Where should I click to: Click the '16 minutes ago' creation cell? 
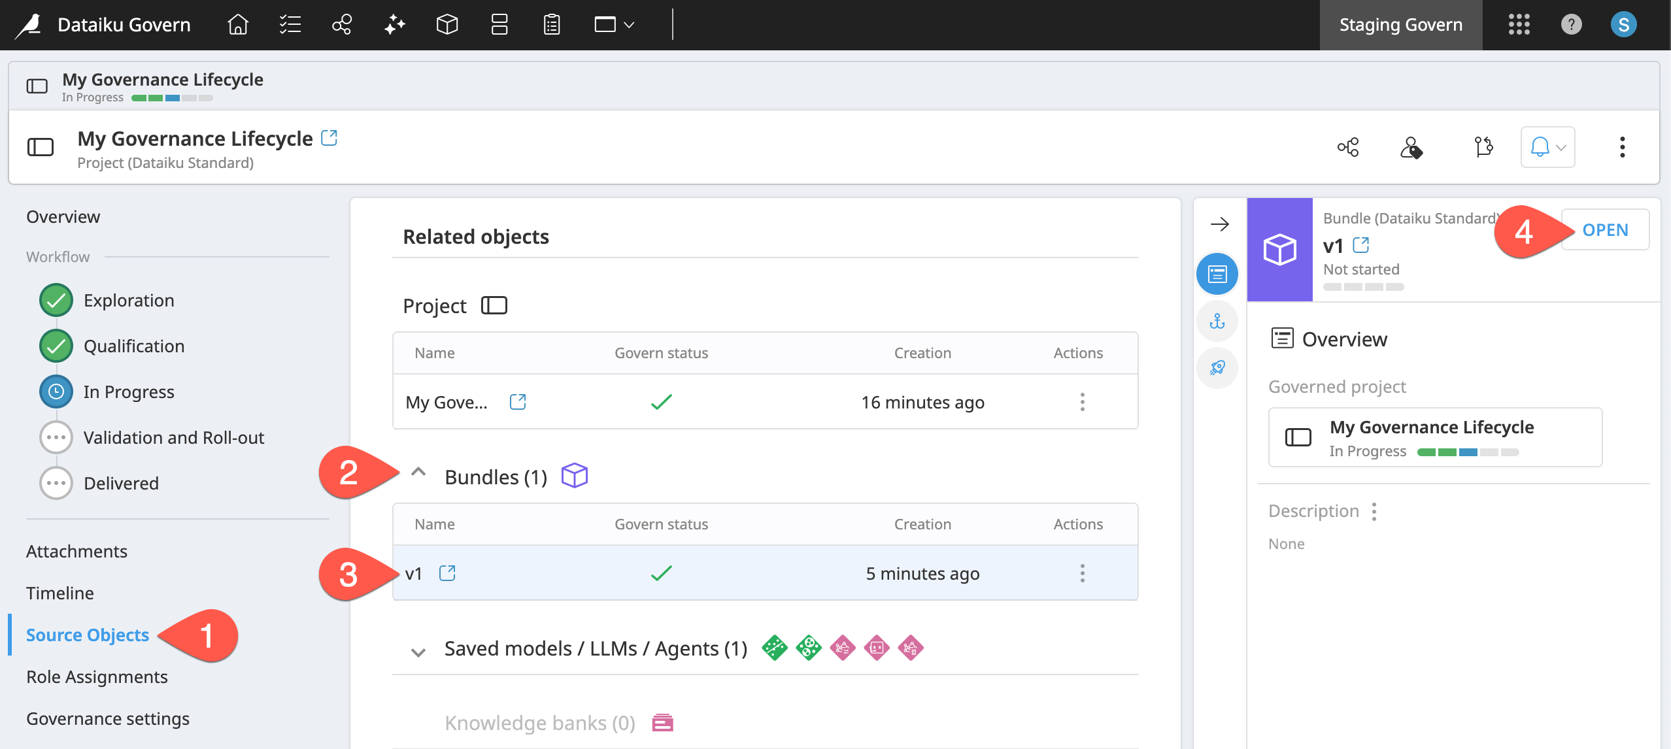[922, 402]
